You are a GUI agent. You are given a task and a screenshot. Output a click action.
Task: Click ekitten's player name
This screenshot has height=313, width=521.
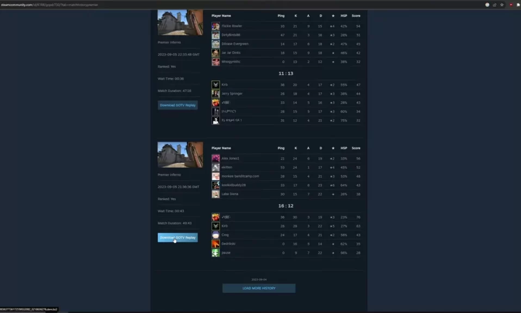pyautogui.click(x=227, y=167)
